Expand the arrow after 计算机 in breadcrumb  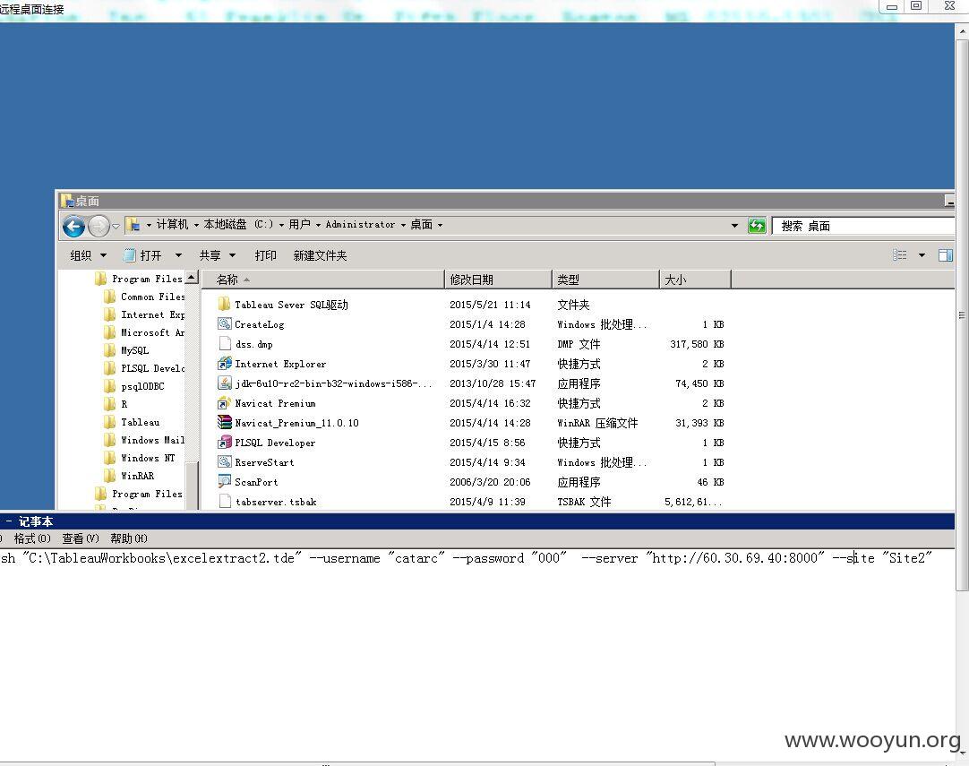tap(196, 225)
